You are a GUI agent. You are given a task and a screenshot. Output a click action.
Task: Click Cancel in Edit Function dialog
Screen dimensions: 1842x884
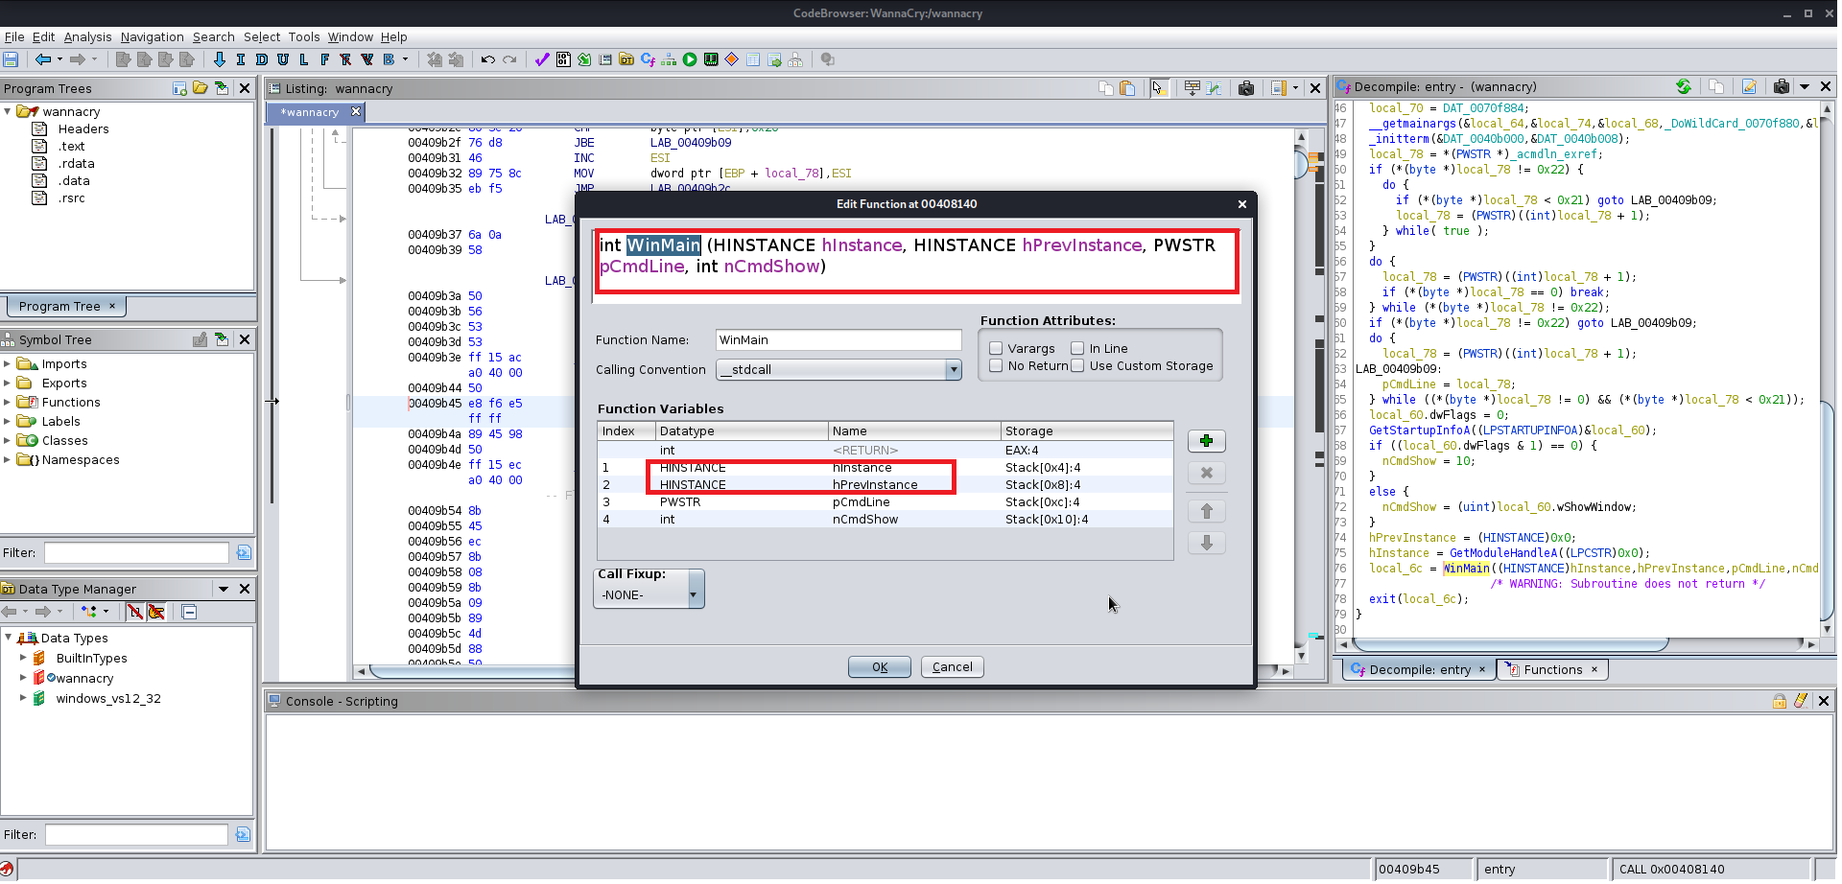953,666
